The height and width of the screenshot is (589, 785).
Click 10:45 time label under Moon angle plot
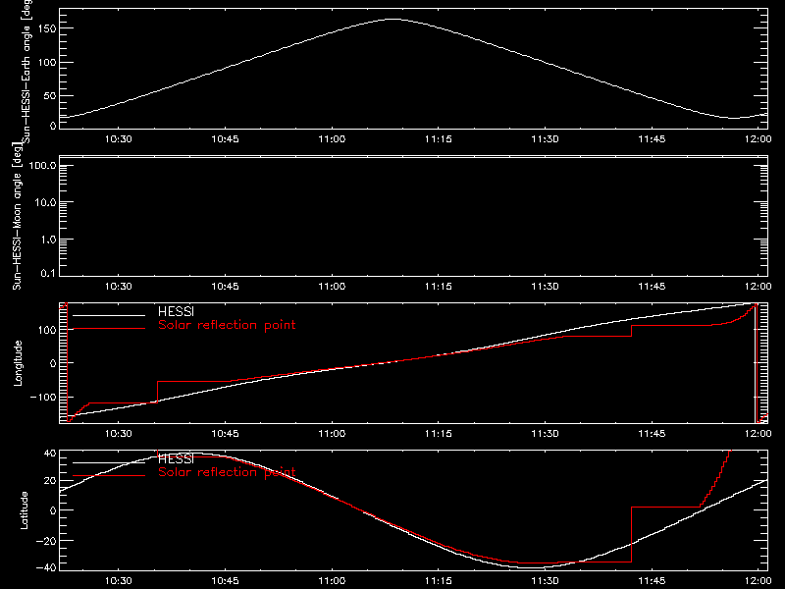pyautogui.click(x=225, y=286)
